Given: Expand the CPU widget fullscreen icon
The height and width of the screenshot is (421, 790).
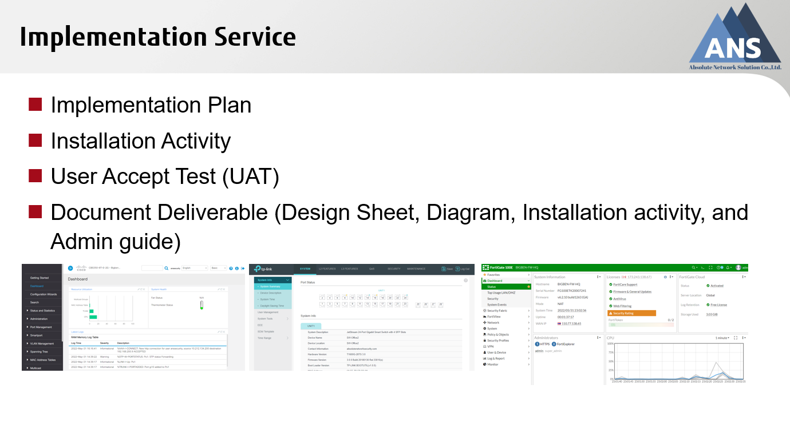Looking at the screenshot, I should click(x=736, y=338).
